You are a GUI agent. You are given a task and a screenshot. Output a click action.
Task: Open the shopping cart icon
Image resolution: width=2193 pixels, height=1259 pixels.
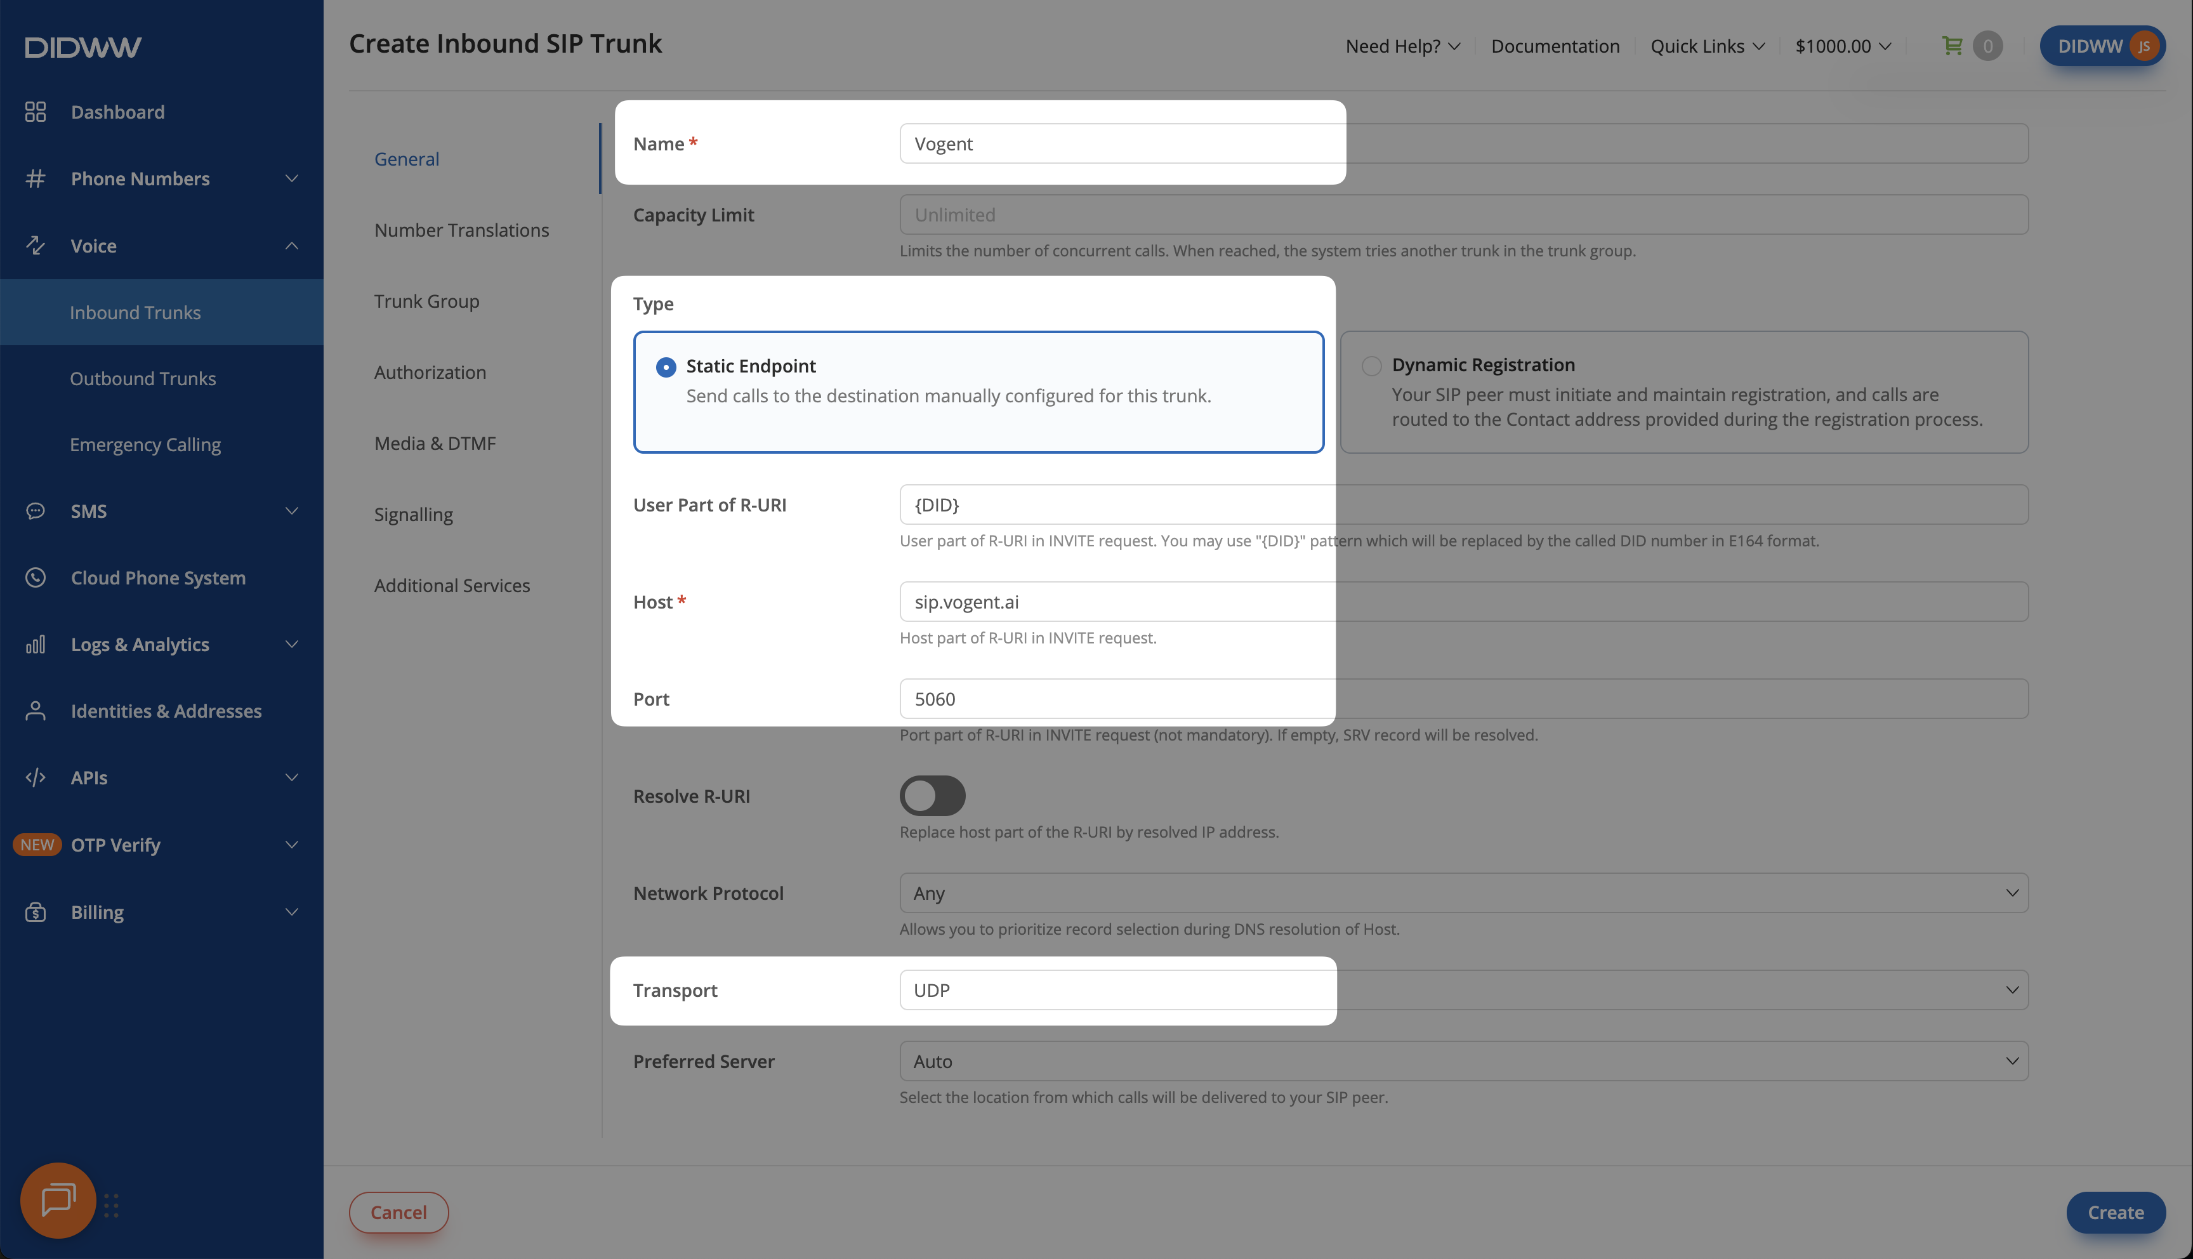tap(1952, 46)
